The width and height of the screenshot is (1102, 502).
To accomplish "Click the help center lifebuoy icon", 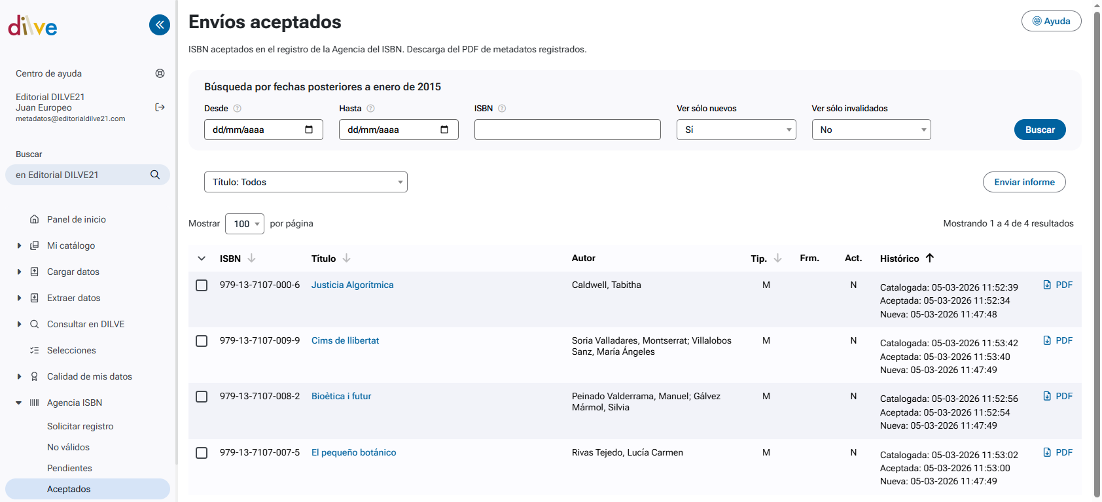I will tap(160, 73).
